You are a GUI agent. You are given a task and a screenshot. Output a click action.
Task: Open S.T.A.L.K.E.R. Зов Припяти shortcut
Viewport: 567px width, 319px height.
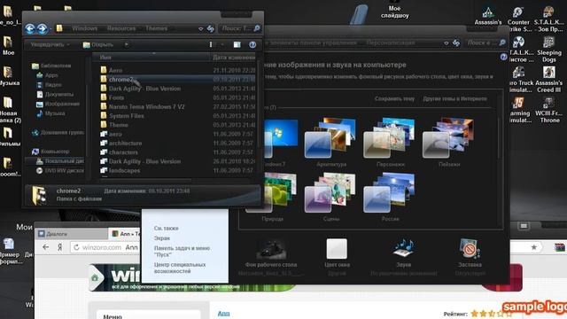(x=549, y=19)
